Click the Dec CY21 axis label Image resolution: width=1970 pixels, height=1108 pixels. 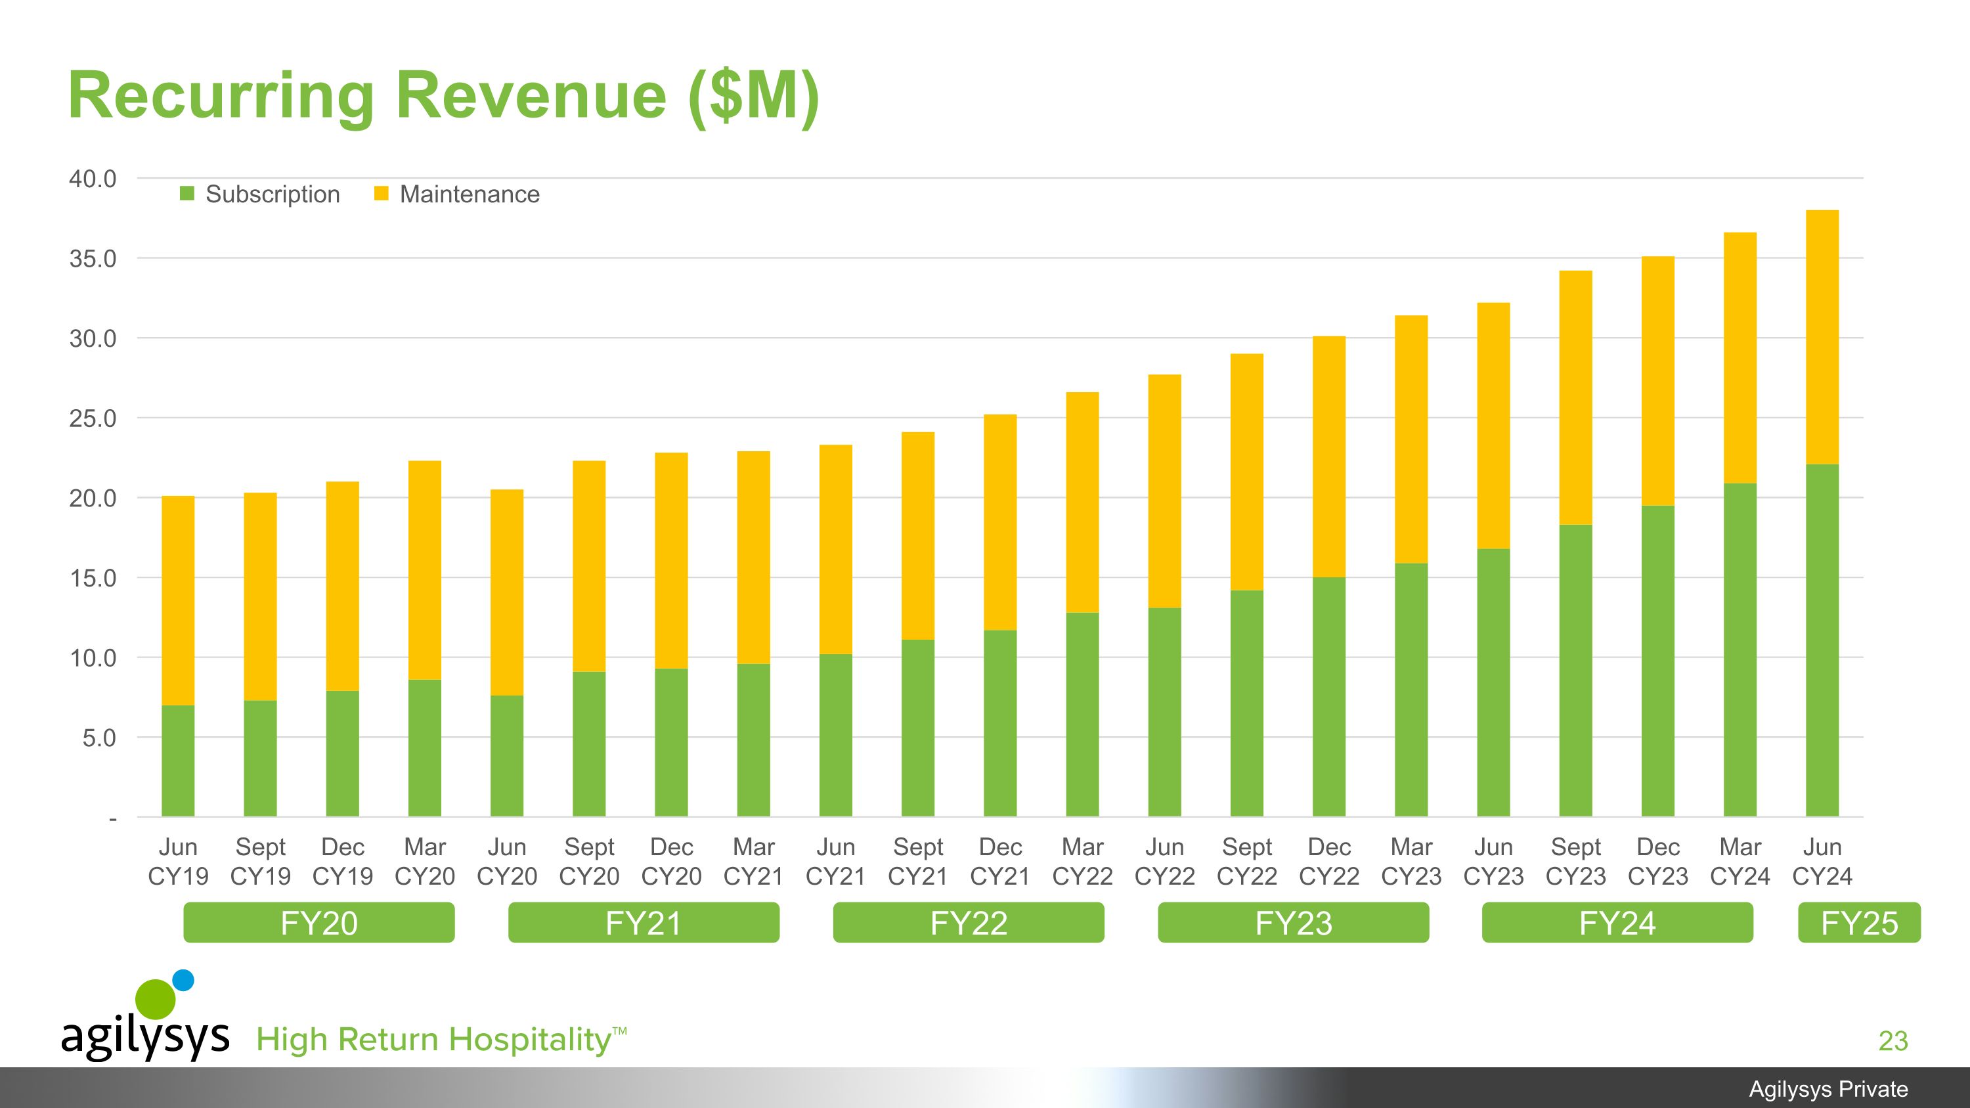[1000, 862]
